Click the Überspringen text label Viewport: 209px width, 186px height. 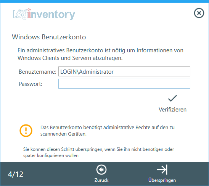[162, 180]
